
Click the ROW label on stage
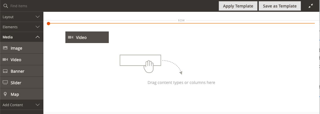click(181, 20)
